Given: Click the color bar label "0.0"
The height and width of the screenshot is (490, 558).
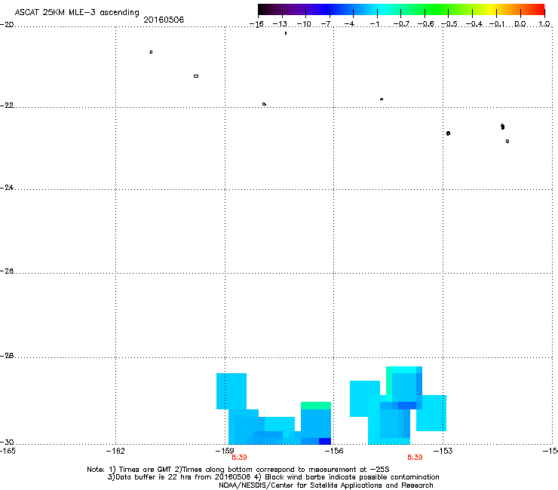Looking at the screenshot, I should [x=520, y=24].
